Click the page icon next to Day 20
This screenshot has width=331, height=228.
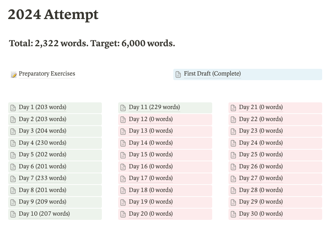123,214
